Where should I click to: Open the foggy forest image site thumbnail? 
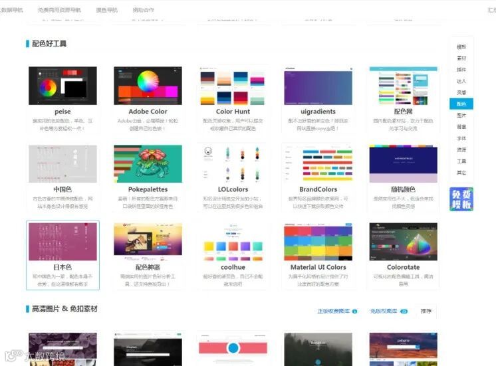(x=318, y=349)
